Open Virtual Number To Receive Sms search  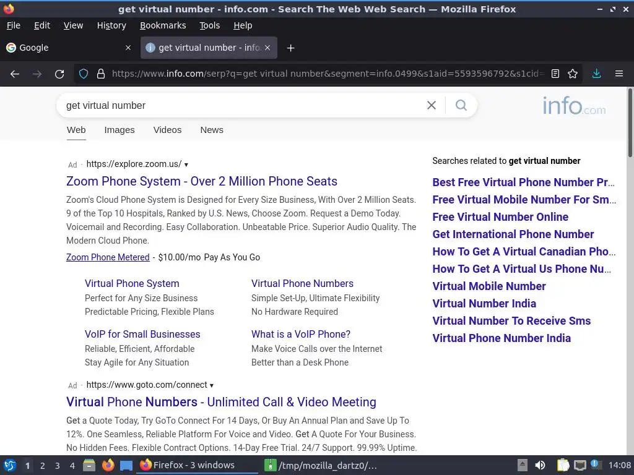[x=511, y=321]
